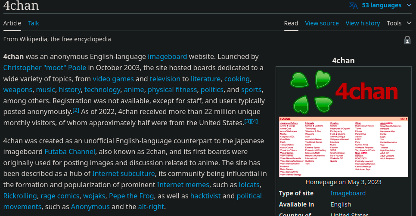Open the View source tab
This screenshot has width=416, height=216.
pyautogui.click(x=322, y=23)
